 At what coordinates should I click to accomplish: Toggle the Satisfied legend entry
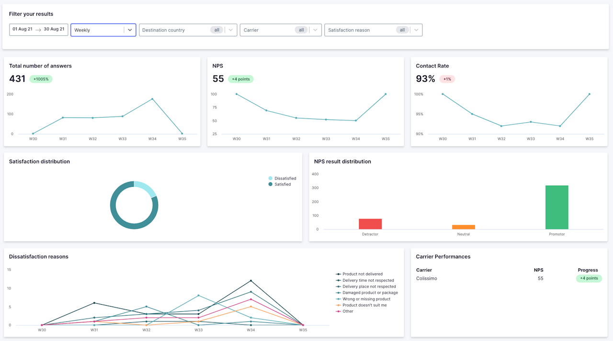280,184
